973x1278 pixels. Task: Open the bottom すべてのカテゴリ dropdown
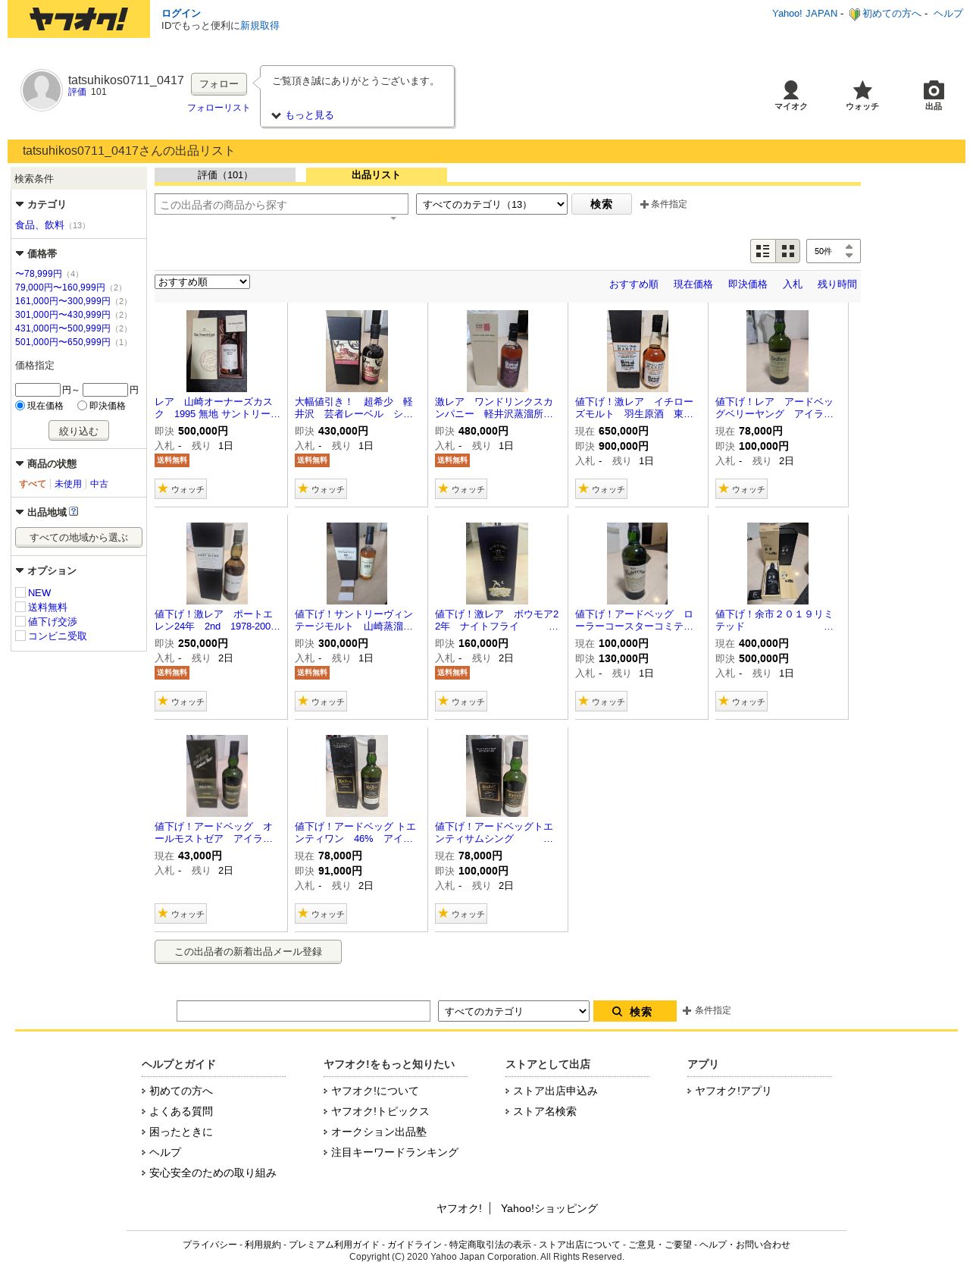click(x=514, y=1011)
